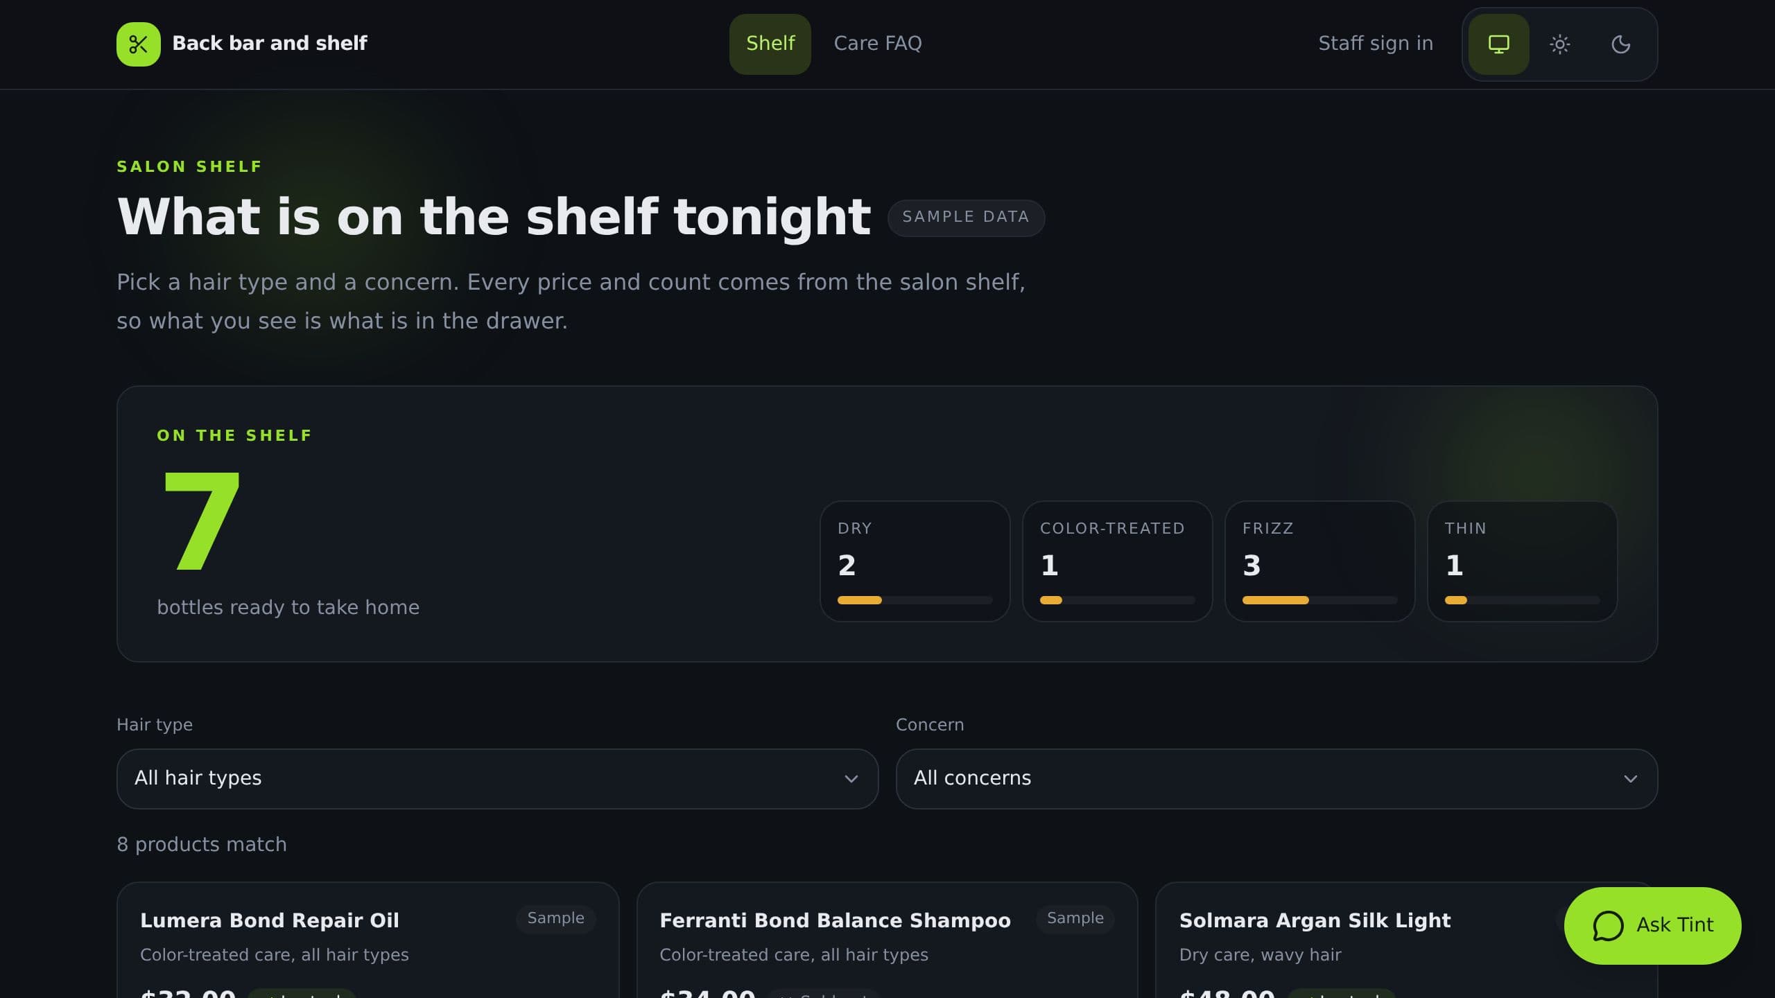The height and width of the screenshot is (998, 1775).
Task: Click the Back bar and shelf title
Action: coord(270,43)
